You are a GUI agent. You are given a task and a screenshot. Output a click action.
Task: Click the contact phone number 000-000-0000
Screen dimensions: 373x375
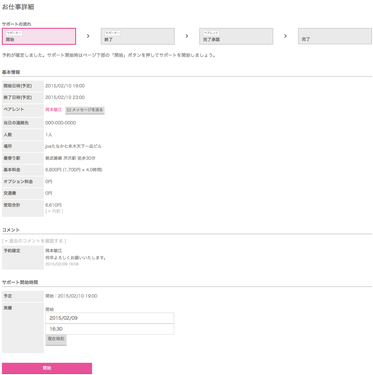click(61, 123)
